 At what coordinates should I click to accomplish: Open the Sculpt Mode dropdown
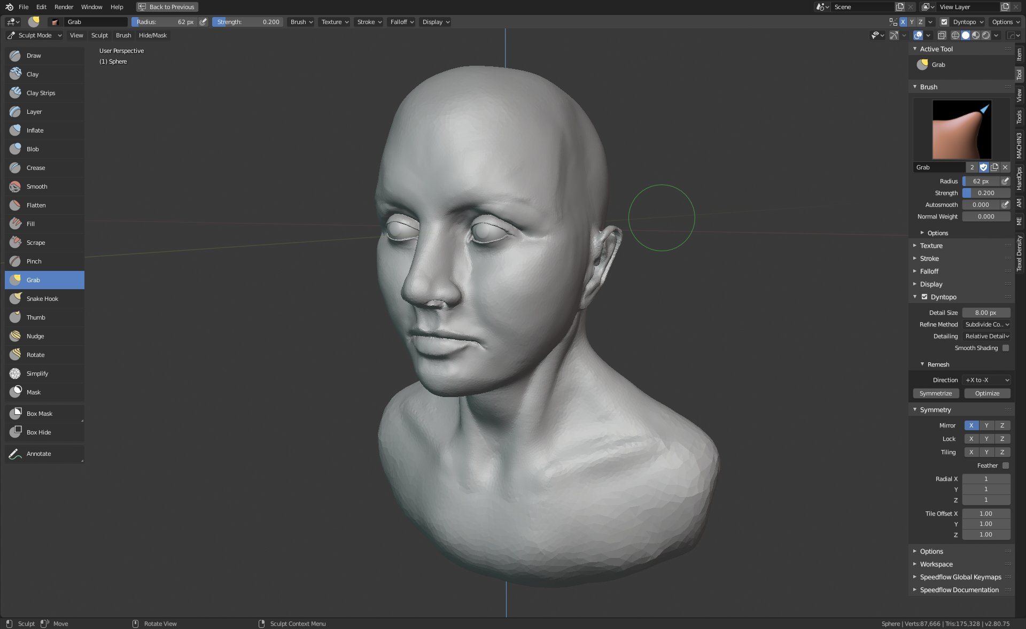point(35,35)
